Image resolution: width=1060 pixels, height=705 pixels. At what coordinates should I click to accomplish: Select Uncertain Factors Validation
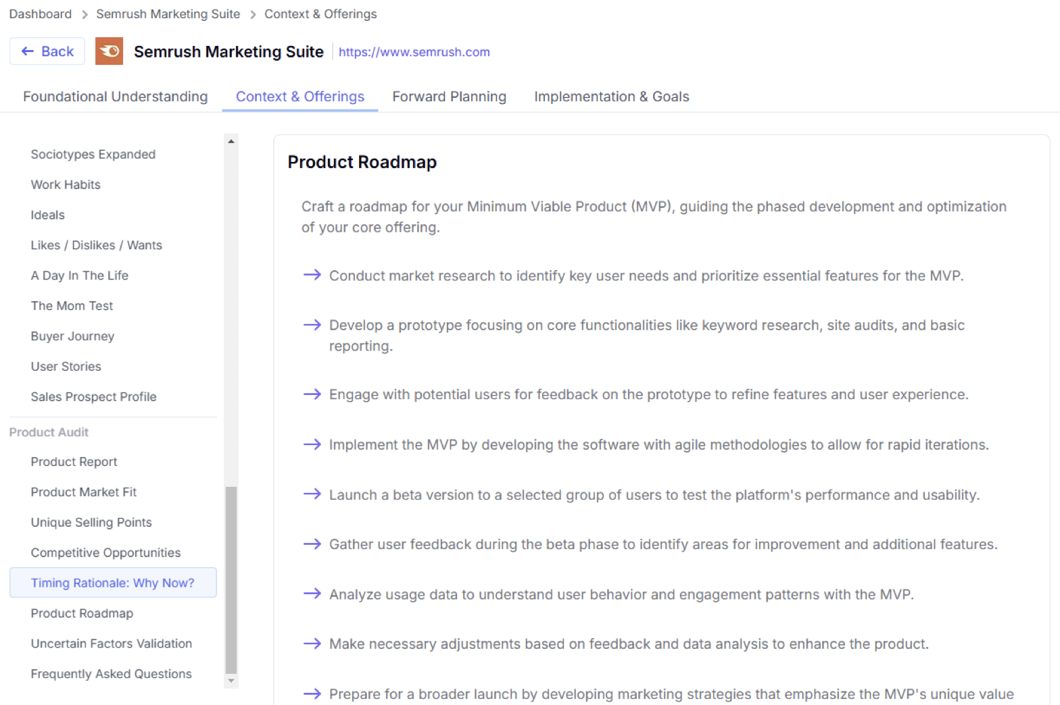[112, 644]
